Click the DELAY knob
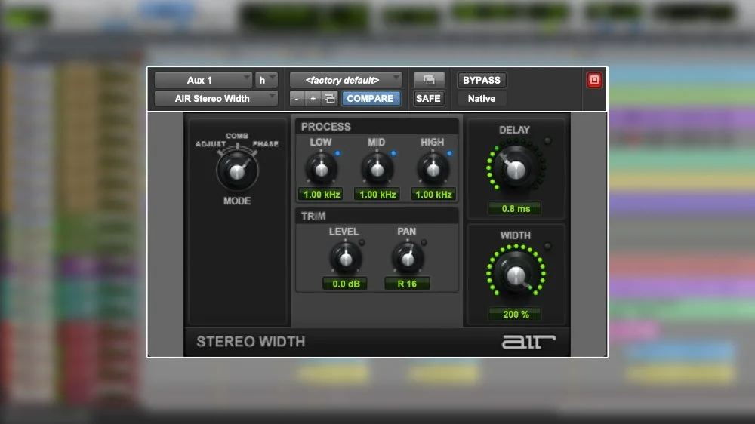755x424 pixels. (x=515, y=168)
